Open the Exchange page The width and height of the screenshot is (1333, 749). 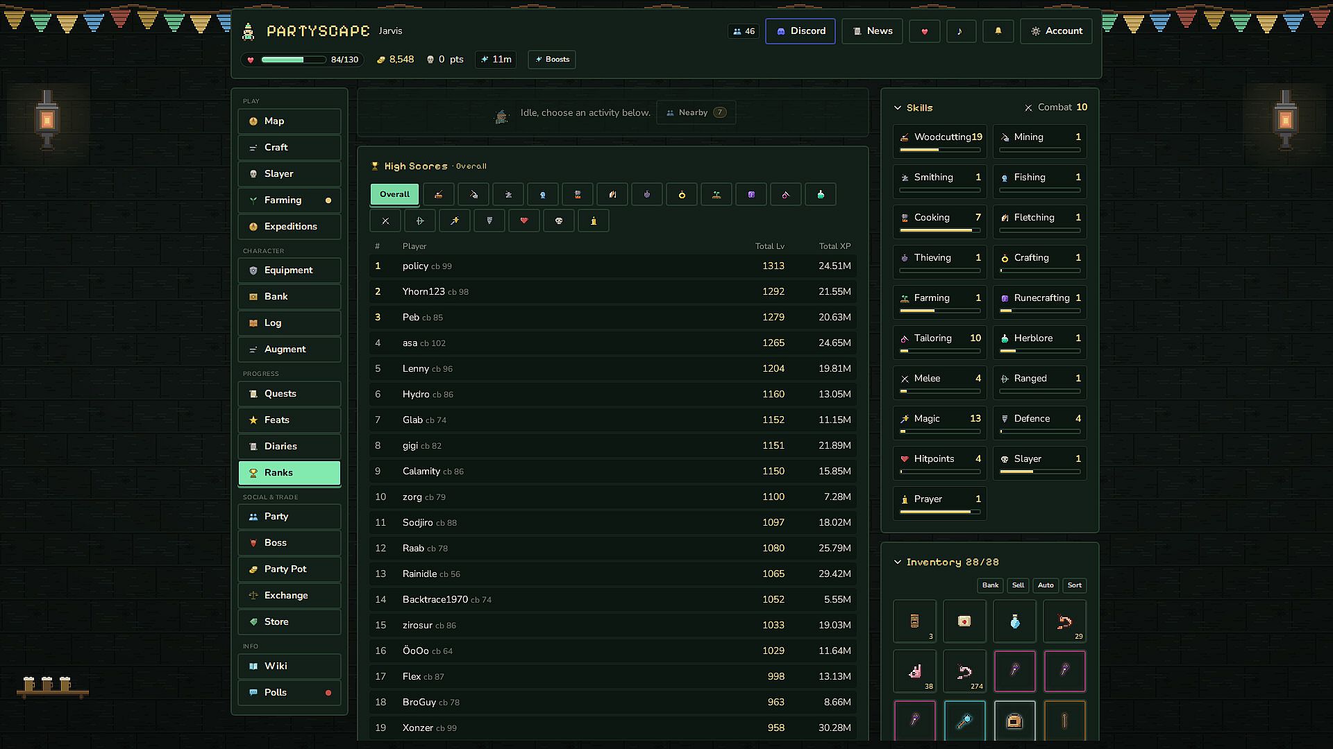click(290, 596)
